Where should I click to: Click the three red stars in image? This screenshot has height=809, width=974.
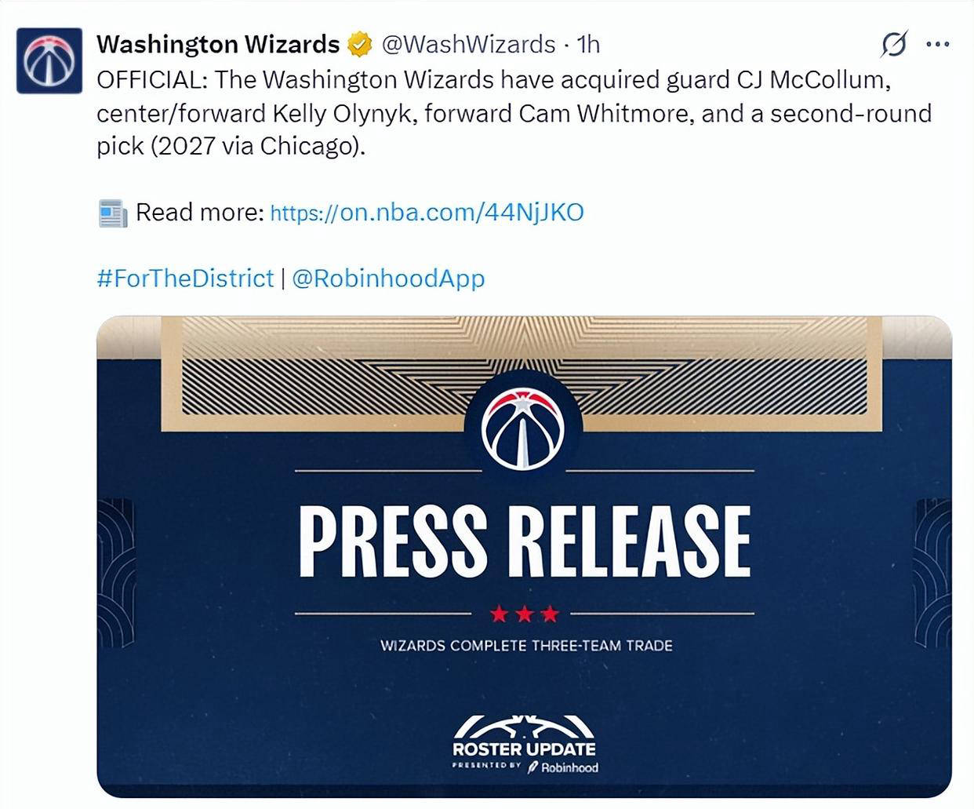[x=524, y=614]
